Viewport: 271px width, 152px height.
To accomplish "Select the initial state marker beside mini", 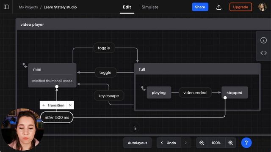I will coord(25,65).
